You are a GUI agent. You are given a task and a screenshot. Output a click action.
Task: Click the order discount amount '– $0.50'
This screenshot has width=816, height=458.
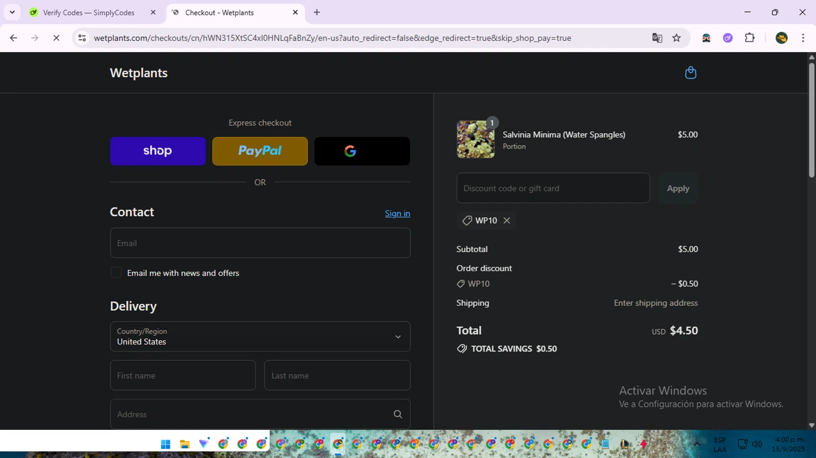pos(684,284)
